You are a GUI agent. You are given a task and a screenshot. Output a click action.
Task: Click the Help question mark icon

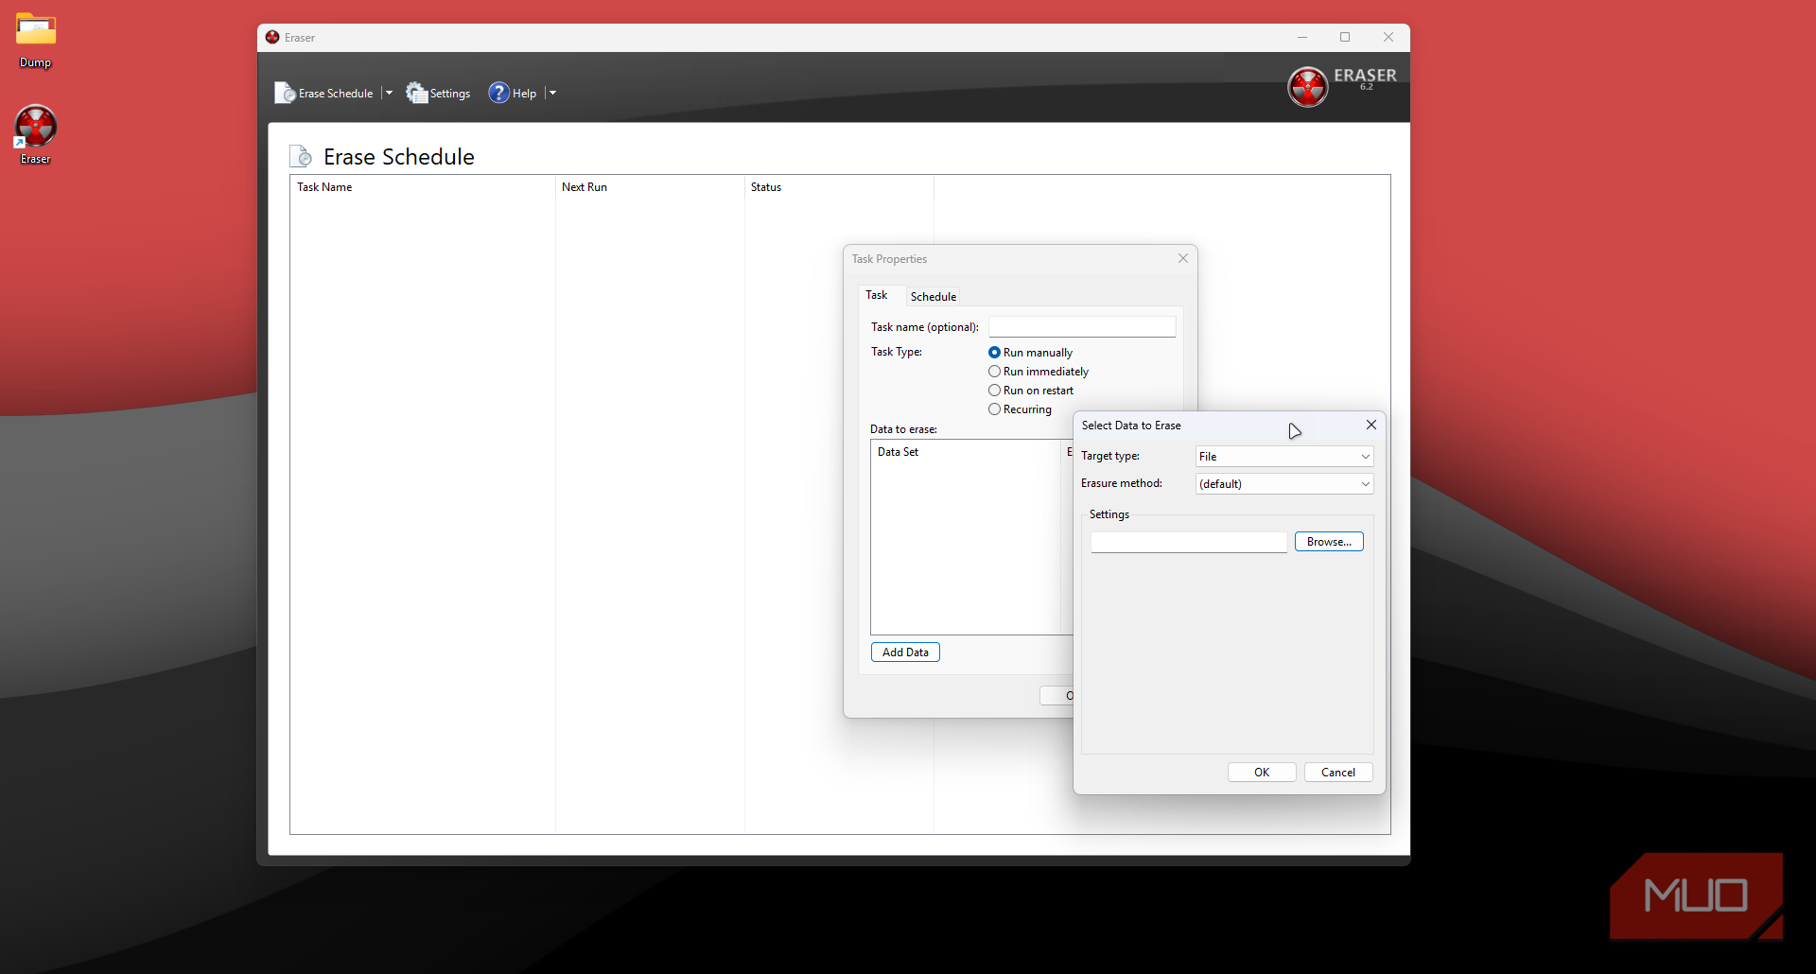click(498, 93)
